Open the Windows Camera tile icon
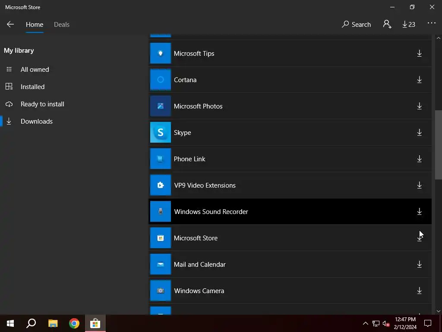The width and height of the screenshot is (442, 332). point(161,290)
